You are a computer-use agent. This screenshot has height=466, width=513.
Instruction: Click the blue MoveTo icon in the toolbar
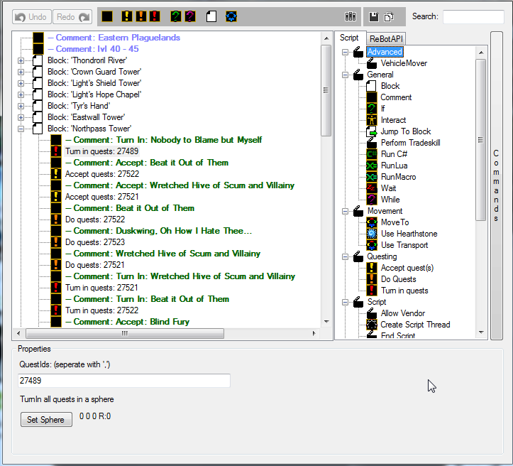click(x=231, y=16)
